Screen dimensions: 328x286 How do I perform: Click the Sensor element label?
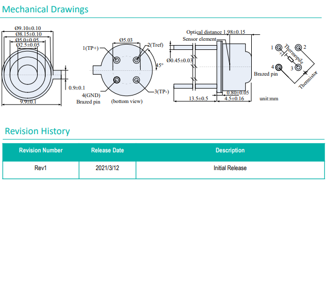pos(199,39)
